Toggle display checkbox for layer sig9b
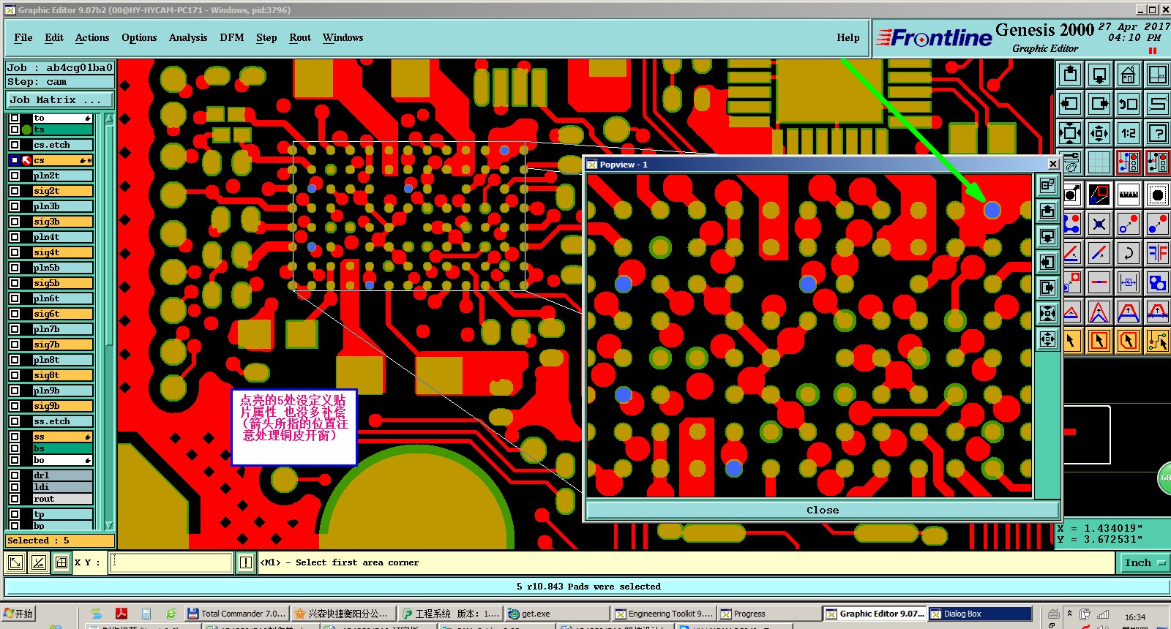 click(15, 406)
